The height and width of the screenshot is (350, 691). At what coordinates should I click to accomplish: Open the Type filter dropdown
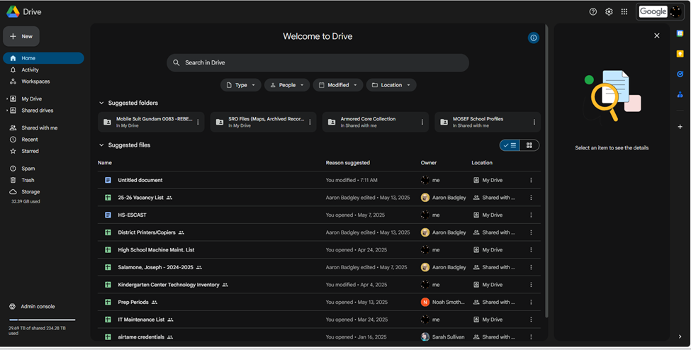[240, 85]
